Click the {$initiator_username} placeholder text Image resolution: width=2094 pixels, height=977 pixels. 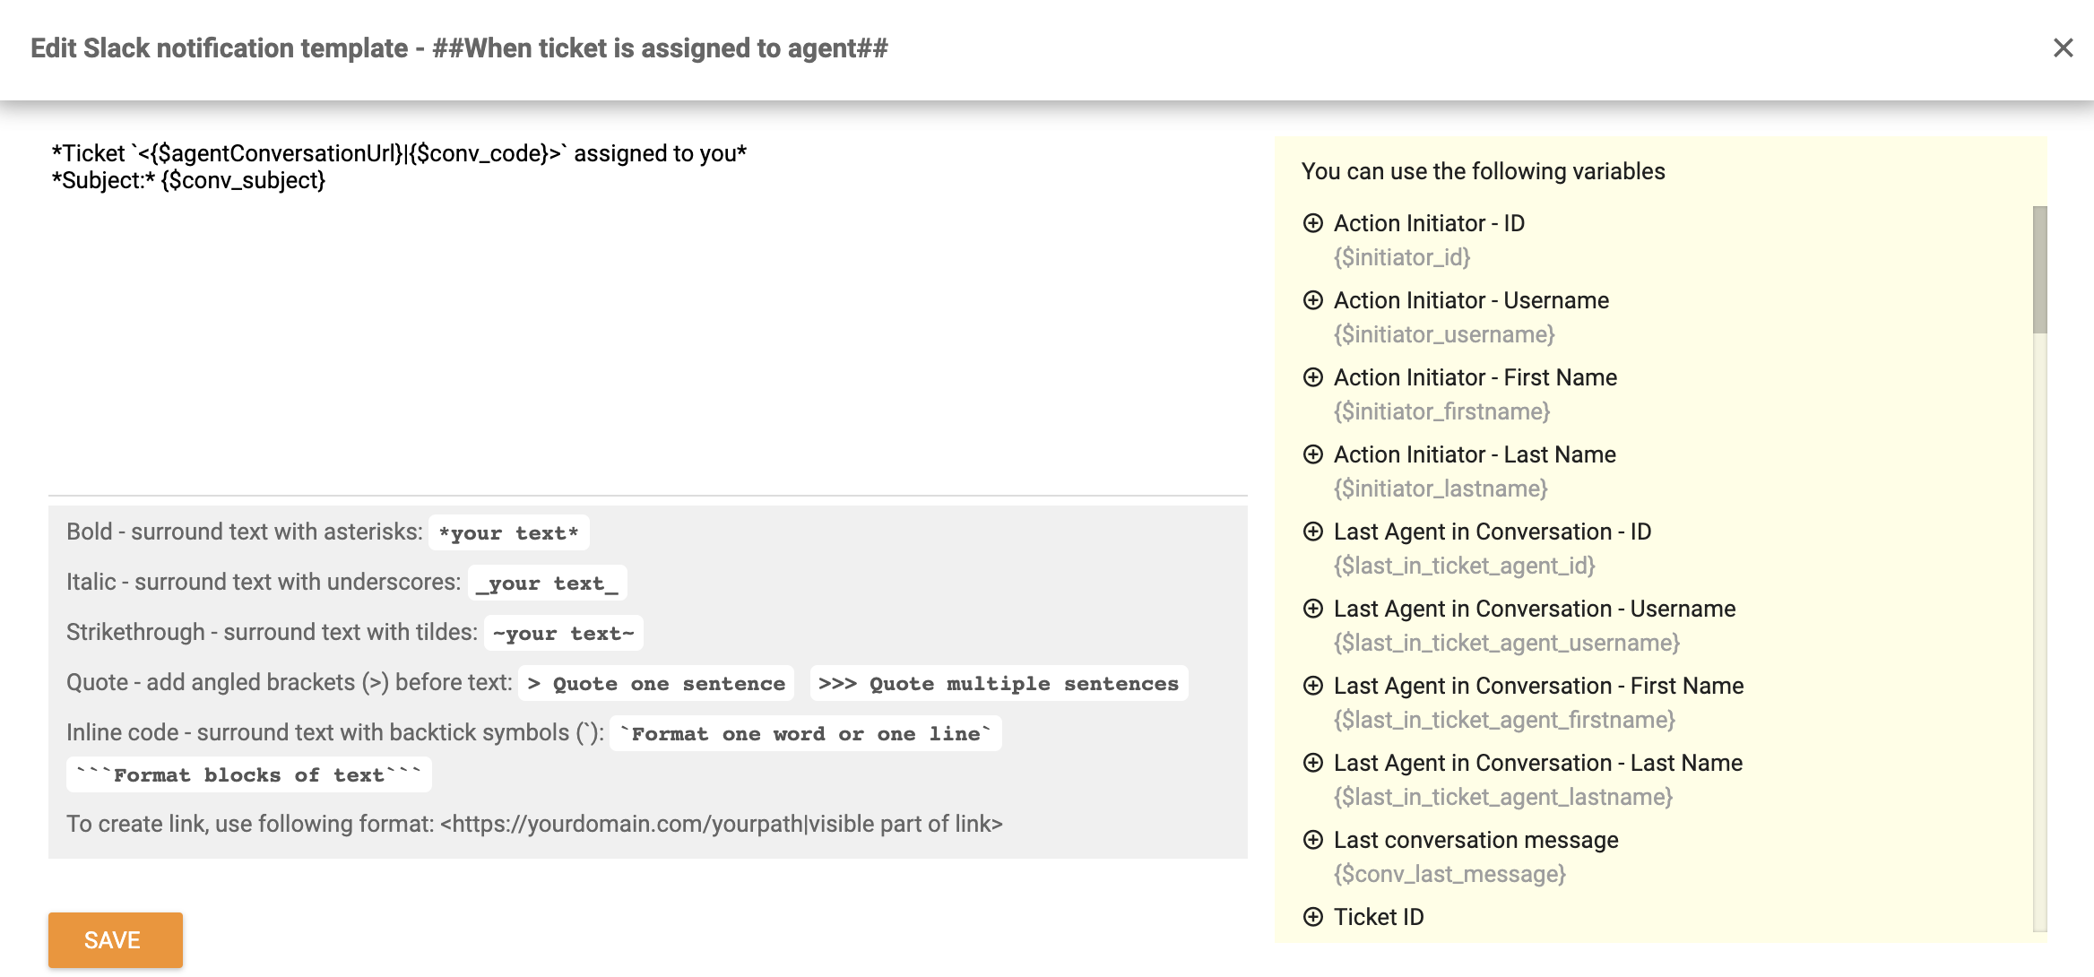coord(1444,334)
